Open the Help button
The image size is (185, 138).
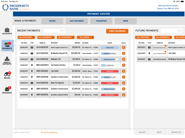pos(159,132)
